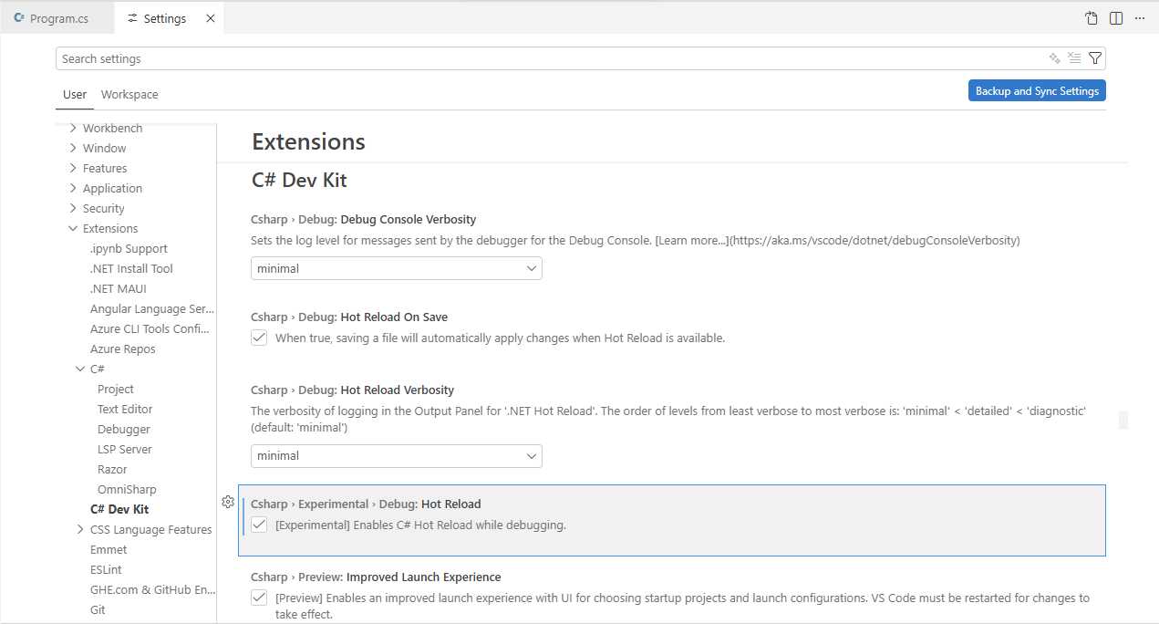Uncheck Experimental Debug Hot Reload checkbox
1159x624 pixels.
(x=259, y=525)
